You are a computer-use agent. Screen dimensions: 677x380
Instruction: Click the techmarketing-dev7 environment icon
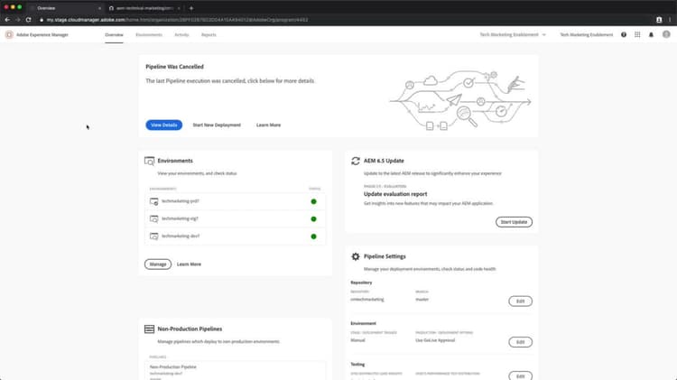coord(154,236)
